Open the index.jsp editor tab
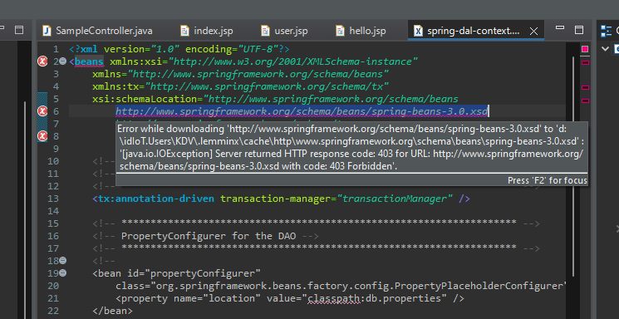 click(x=207, y=31)
